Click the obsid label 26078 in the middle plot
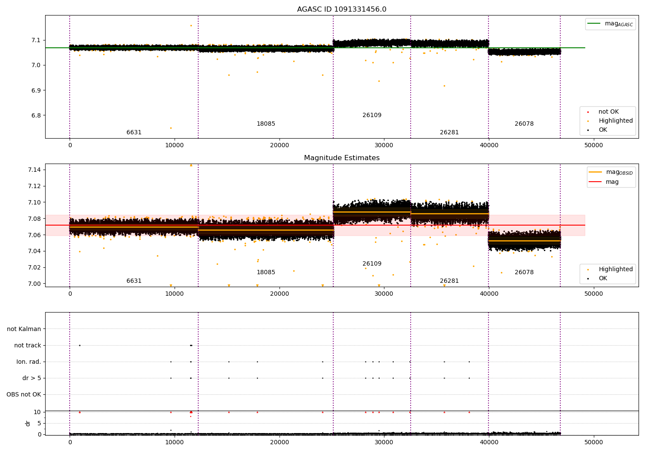645x452 pixels. (x=524, y=272)
